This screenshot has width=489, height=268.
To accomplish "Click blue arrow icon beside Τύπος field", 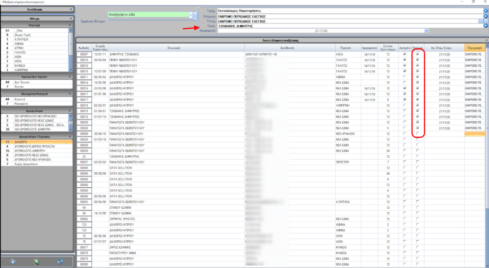I will [x=486, y=10].
